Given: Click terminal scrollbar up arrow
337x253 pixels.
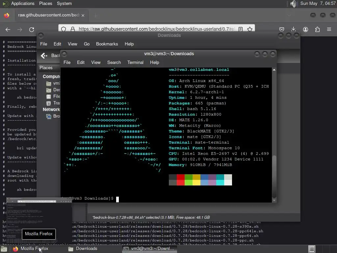Looking at the screenshot, I should (274, 70).
